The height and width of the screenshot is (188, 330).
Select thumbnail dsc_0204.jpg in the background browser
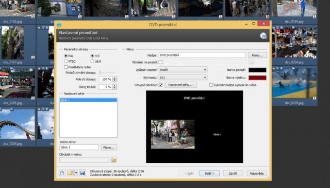pyautogui.click(x=294, y=43)
